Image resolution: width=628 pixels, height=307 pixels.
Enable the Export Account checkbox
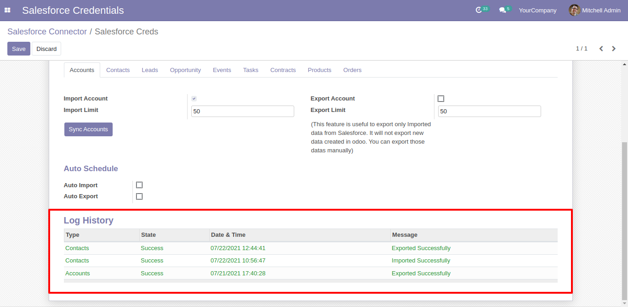pyautogui.click(x=441, y=99)
